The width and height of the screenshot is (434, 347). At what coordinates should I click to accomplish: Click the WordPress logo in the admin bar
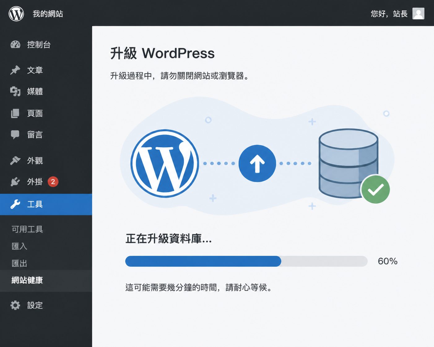(x=16, y=14)
